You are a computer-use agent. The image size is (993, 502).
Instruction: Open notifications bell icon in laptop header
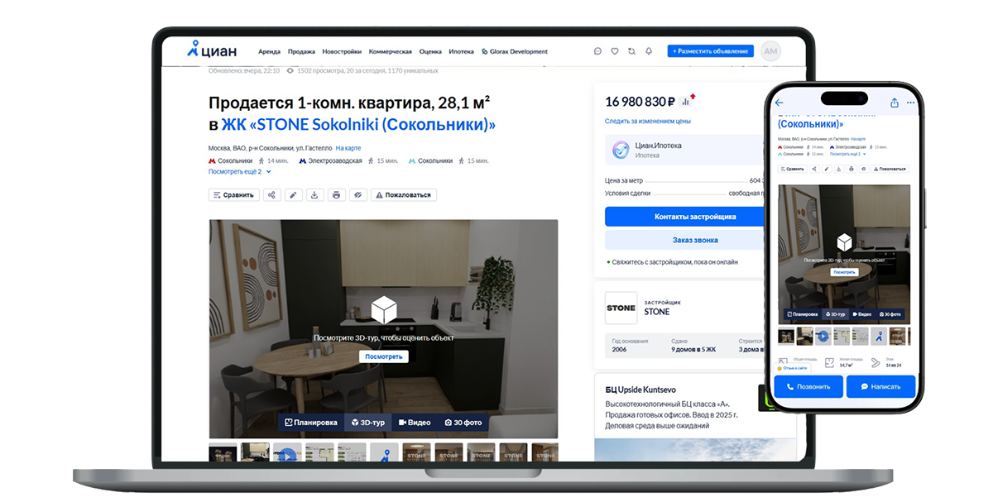[649, 51]
